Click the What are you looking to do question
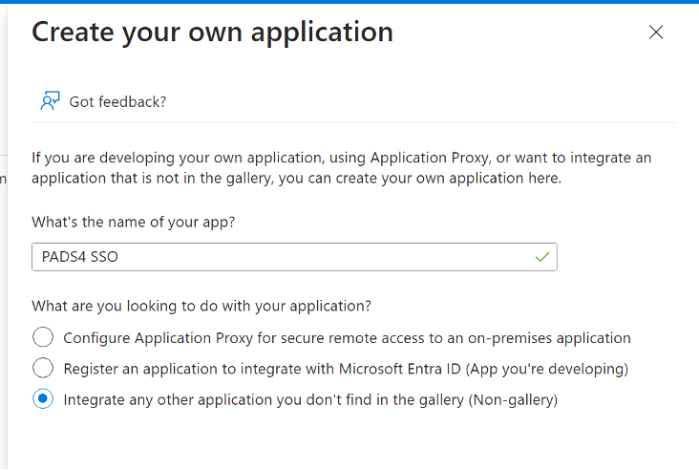 [x=201, y=306]
